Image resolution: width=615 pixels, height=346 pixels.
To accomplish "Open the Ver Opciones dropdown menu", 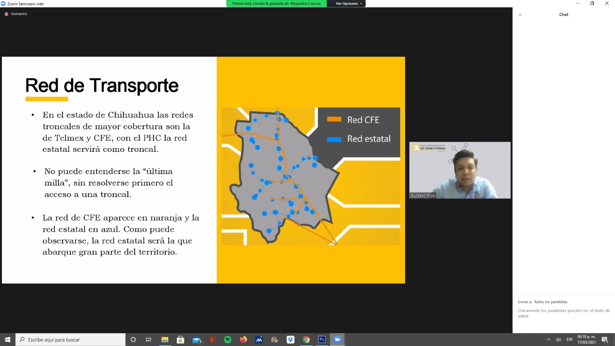I will click(347, 3).
